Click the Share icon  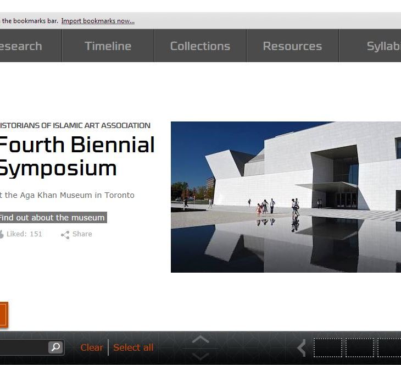(x=65, y=235)
